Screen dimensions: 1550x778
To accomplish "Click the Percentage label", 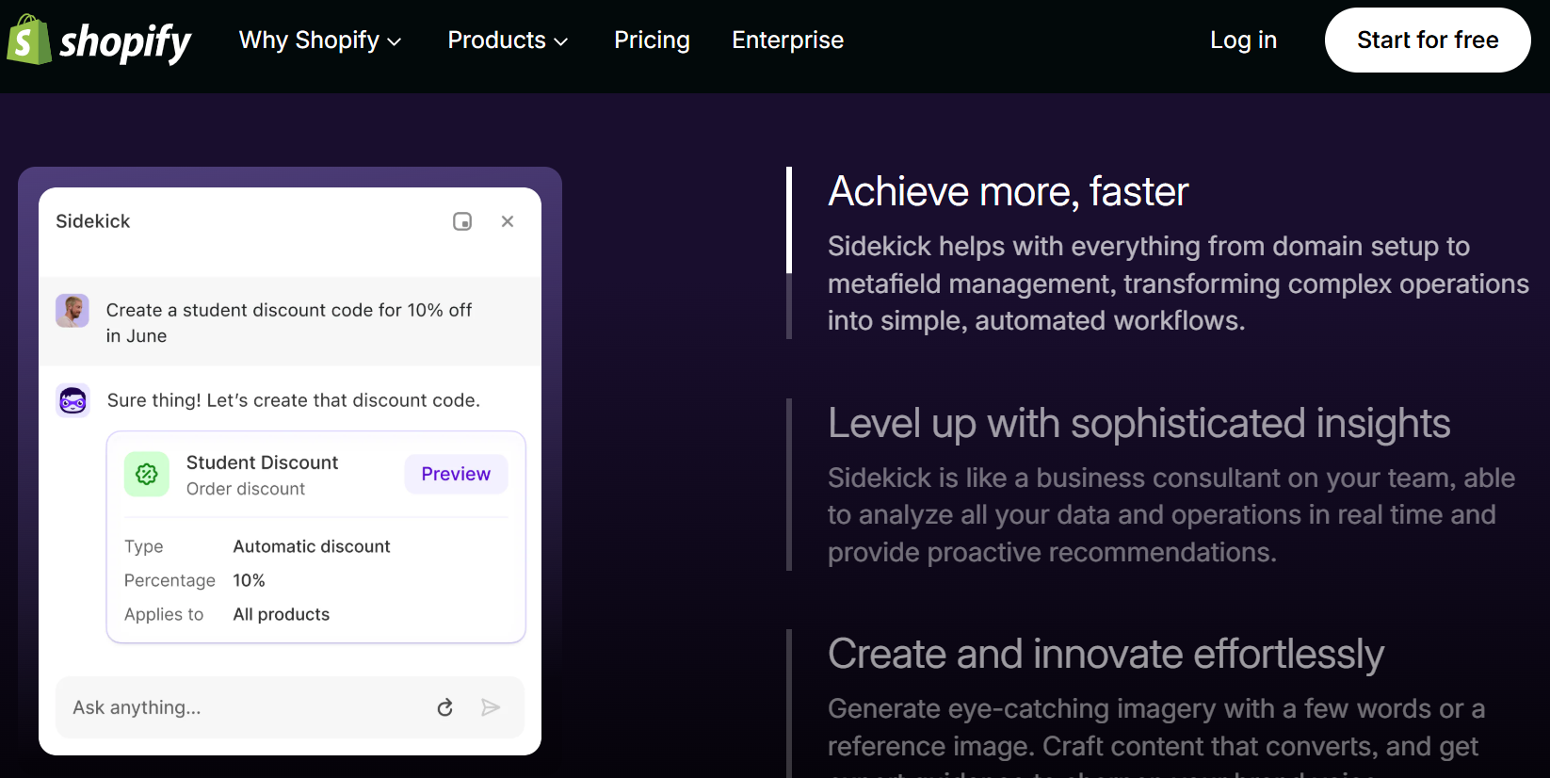I will 170,580.
